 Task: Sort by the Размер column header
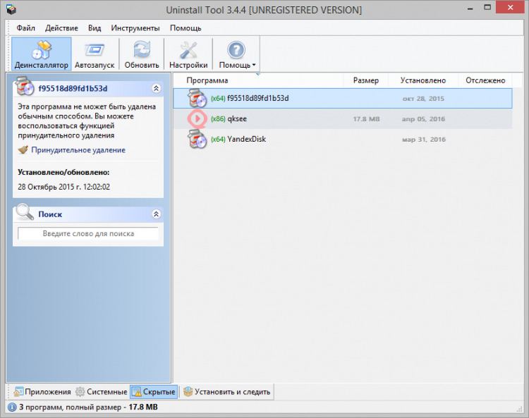pyautogui.click(x=365, y=80)
